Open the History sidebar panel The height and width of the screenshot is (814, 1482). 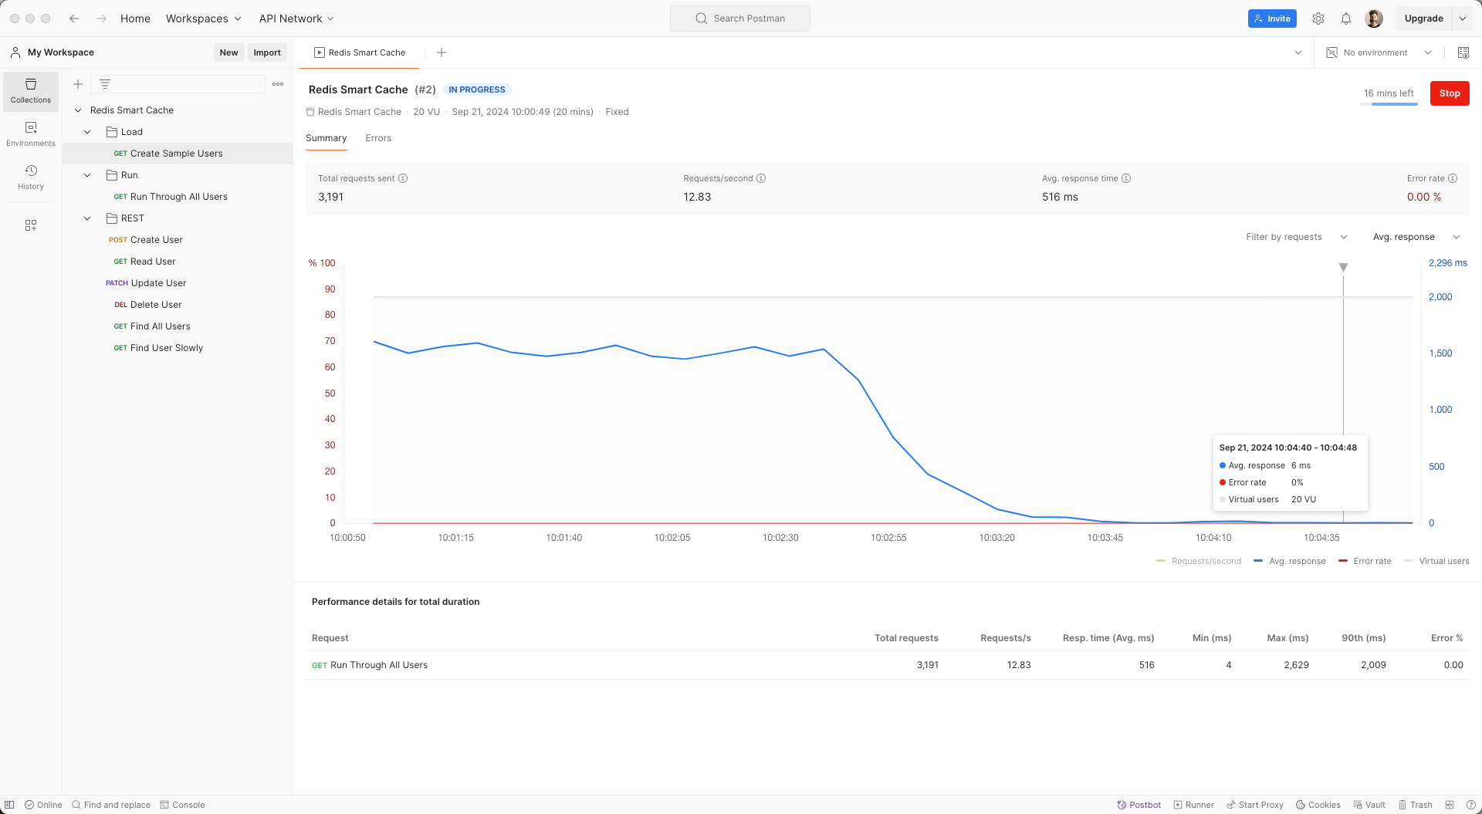click(x=31, y=177)
